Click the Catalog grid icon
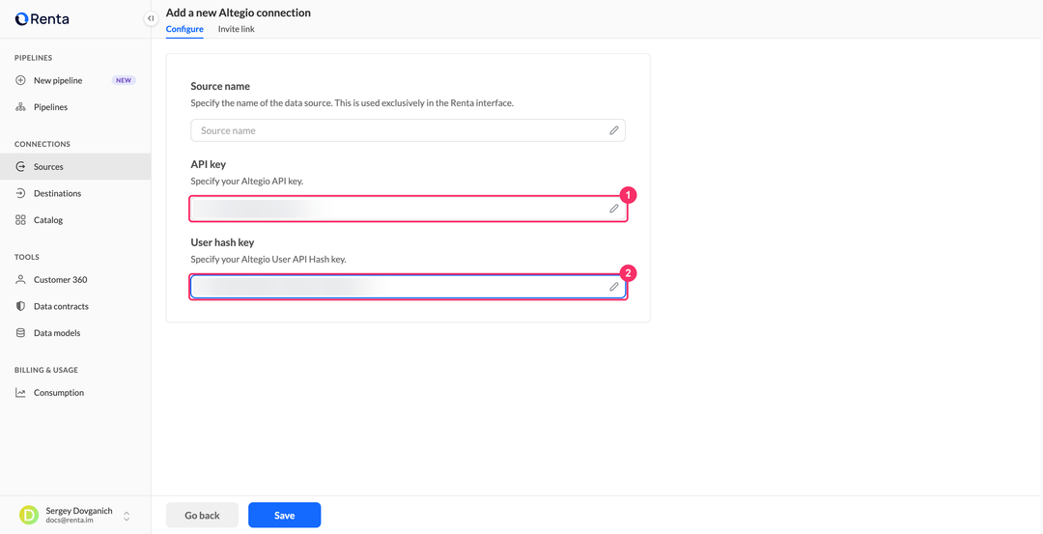Viewport: 1043px width, 534px height. coord(20,220)
